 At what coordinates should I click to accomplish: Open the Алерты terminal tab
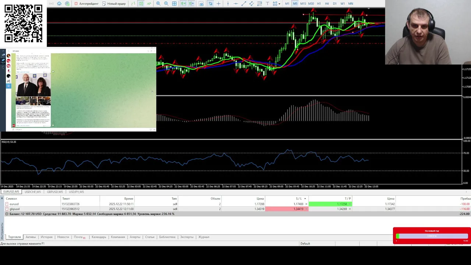coord(135,237)
